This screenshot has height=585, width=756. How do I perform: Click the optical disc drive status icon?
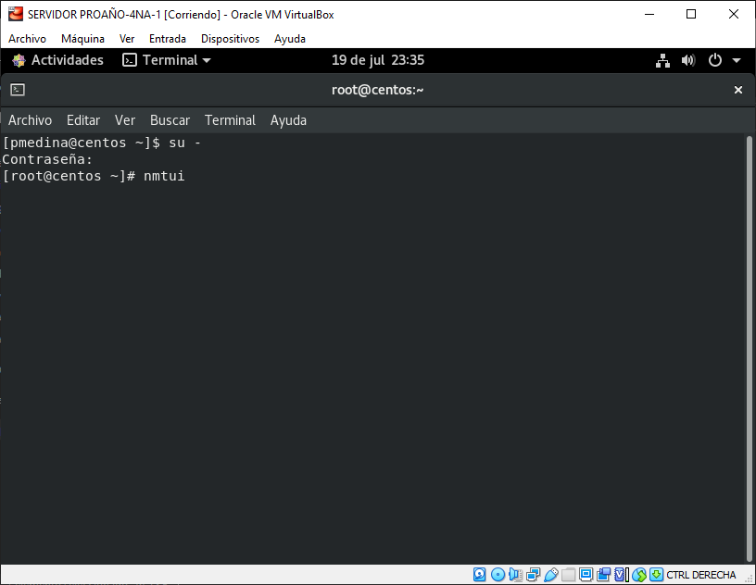[x=498, y=575]
